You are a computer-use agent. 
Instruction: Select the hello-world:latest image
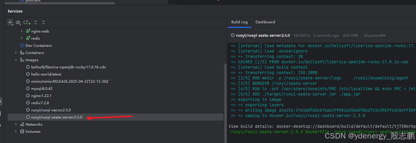pyautogui.click(x=46, y=74)
